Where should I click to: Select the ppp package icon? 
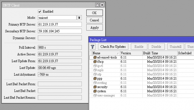click(x=95, y=78)
